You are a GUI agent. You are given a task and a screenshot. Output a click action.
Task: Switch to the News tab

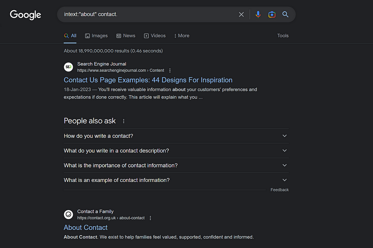click(126, 36)
